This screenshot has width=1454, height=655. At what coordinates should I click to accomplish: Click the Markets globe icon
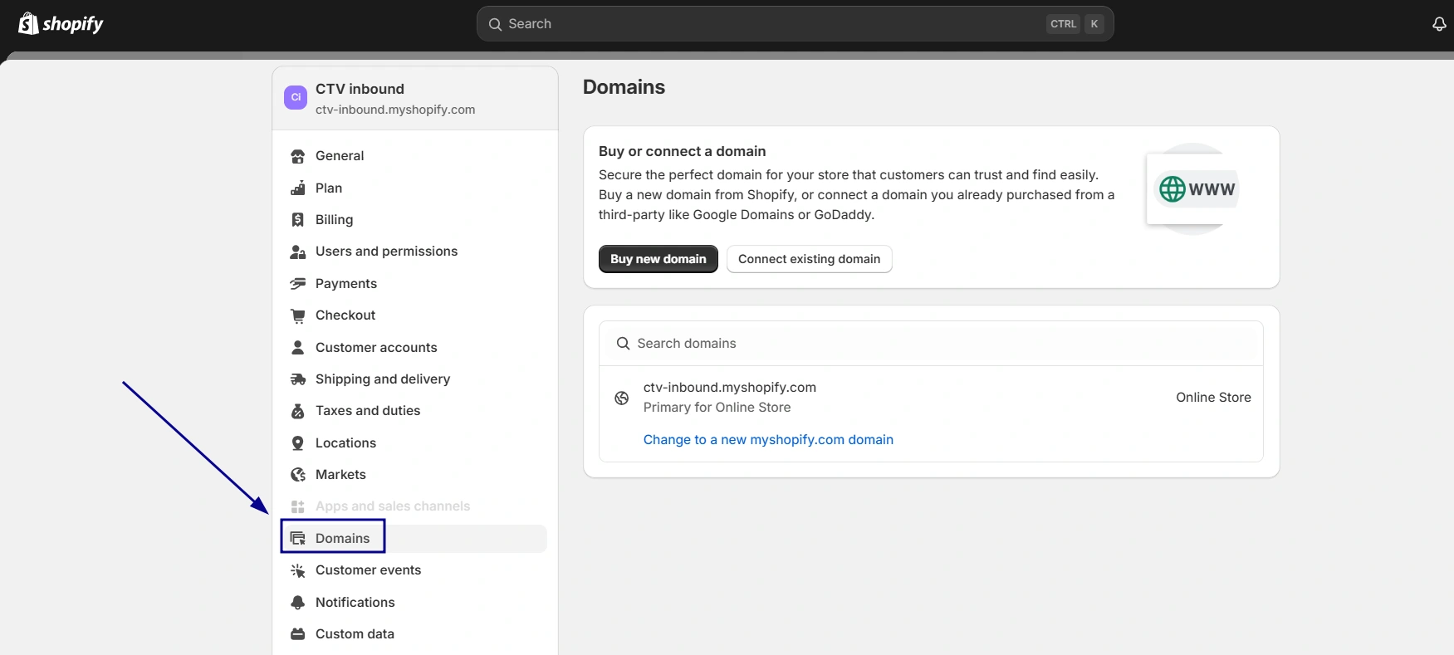[297, 475]
